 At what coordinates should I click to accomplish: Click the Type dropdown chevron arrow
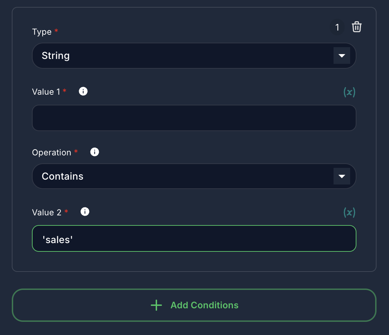click(342, 55)
